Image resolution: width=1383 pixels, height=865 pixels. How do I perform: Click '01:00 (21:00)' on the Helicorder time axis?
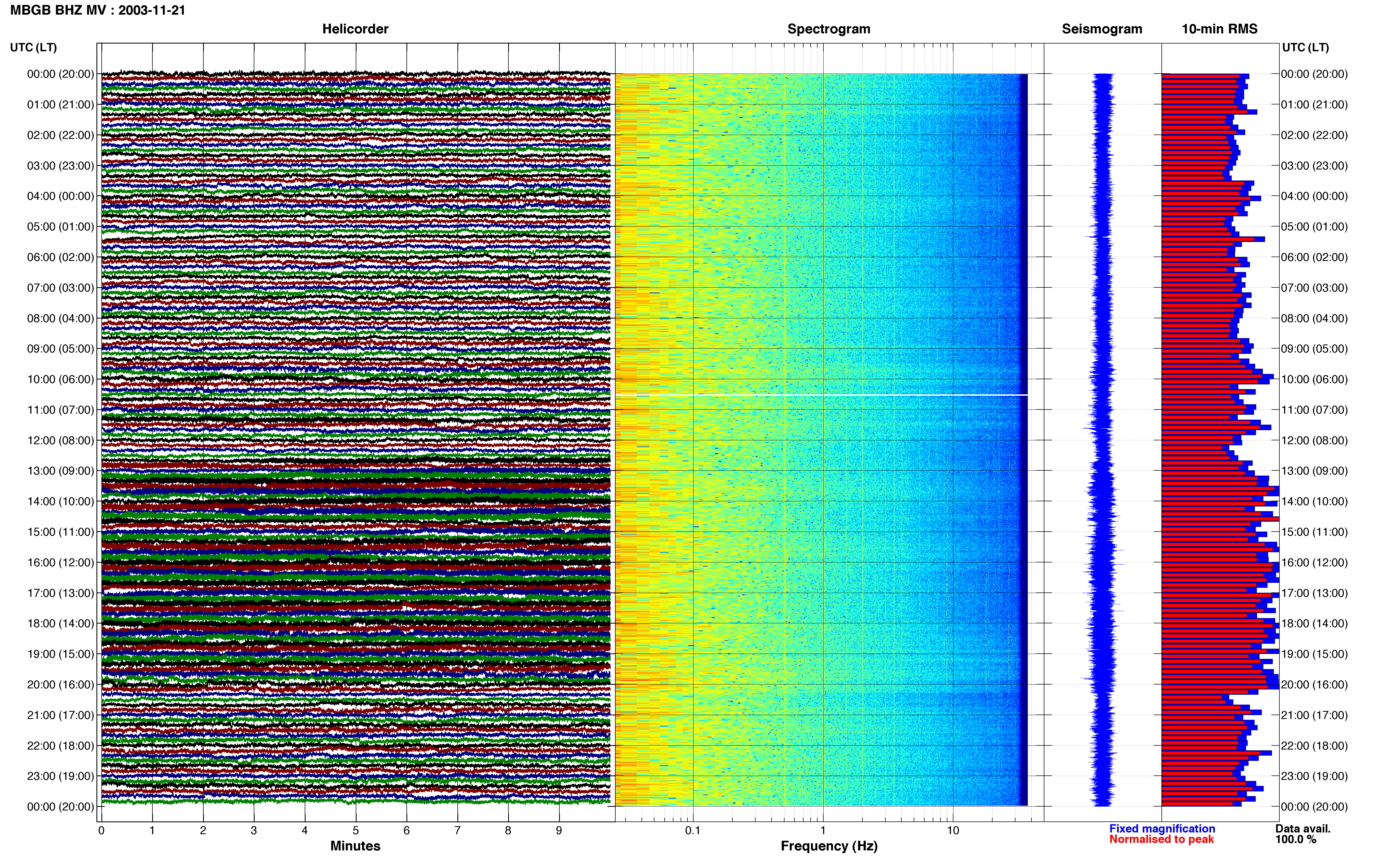click(x=61, y=105)
